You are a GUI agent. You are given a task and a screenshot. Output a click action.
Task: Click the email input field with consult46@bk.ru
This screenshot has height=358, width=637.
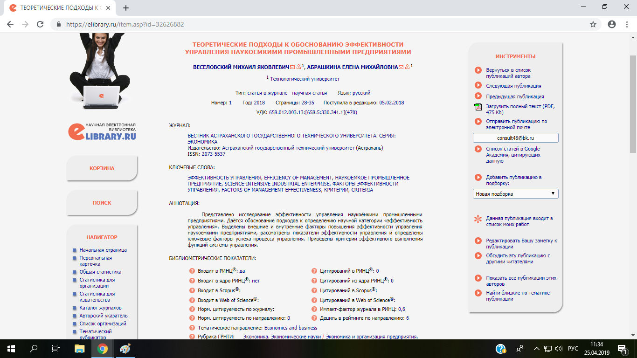tap(515, 138)
